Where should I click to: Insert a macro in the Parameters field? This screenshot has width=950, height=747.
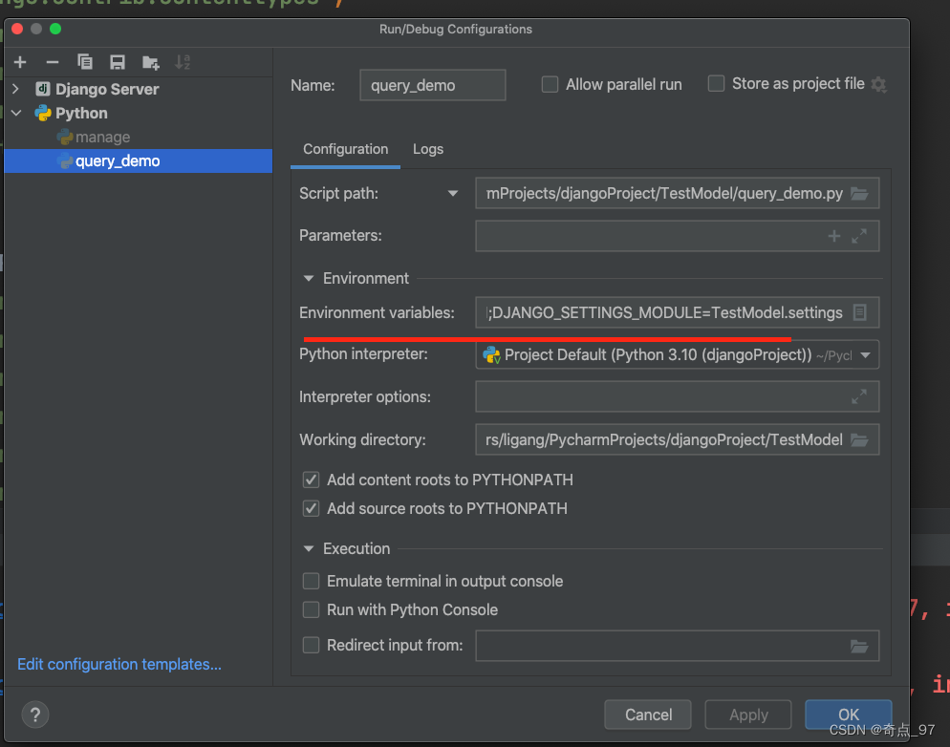pyautogui.click(x=834, y=236)
